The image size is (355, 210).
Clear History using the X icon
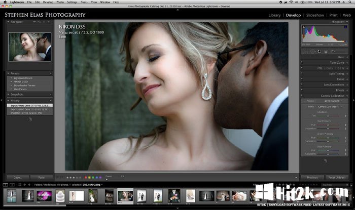coord(51,101)
